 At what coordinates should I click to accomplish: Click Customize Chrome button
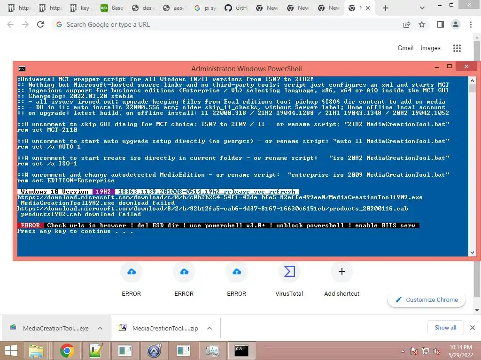click(x=427, y=300)
